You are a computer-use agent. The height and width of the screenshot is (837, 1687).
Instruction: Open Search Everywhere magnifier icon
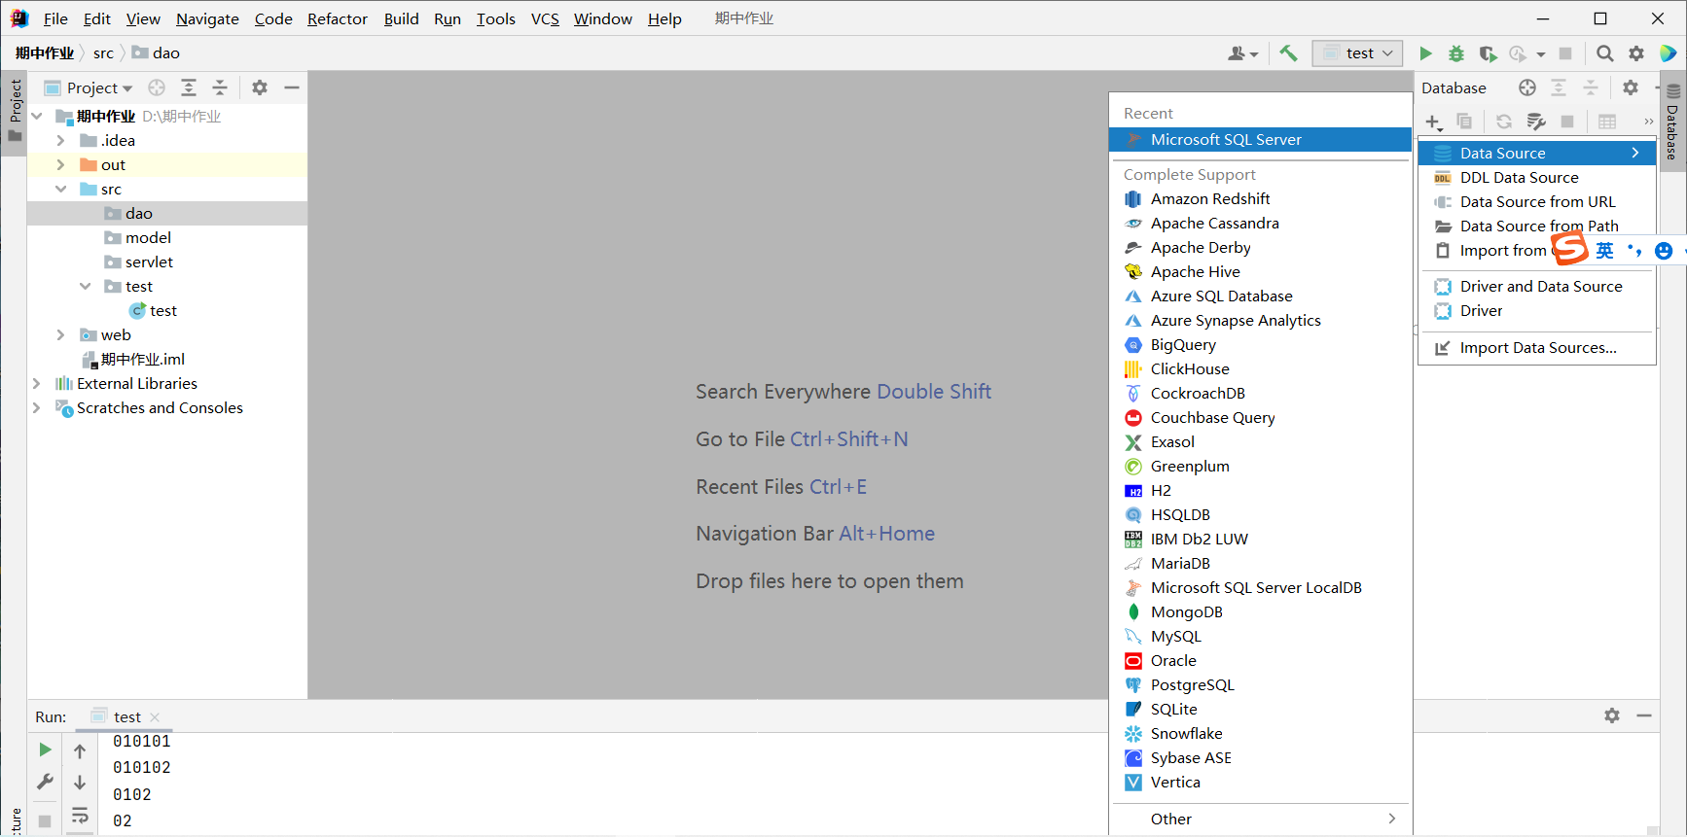pos(1605,53)
